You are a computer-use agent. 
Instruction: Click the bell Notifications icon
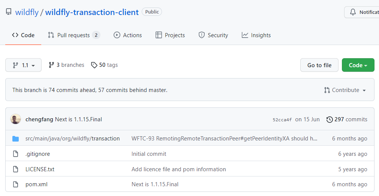353,12
